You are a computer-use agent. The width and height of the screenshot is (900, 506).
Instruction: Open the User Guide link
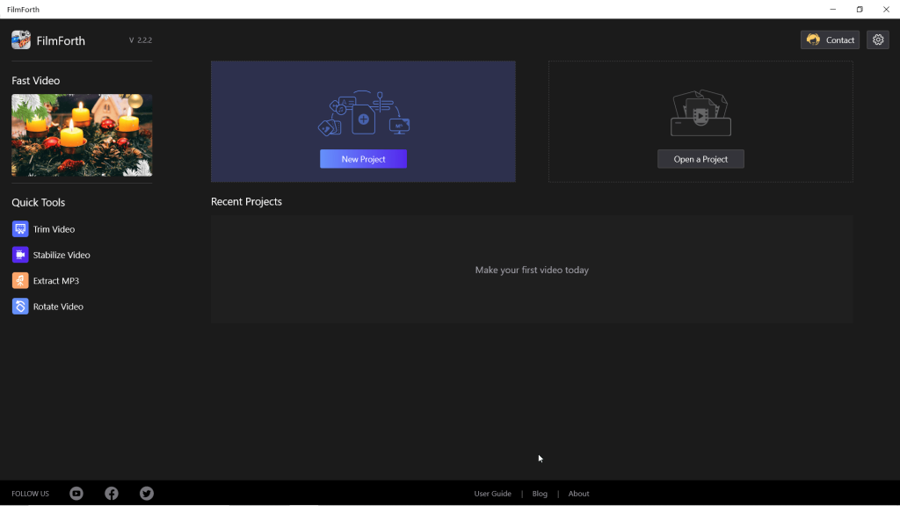tap(492, 493)
